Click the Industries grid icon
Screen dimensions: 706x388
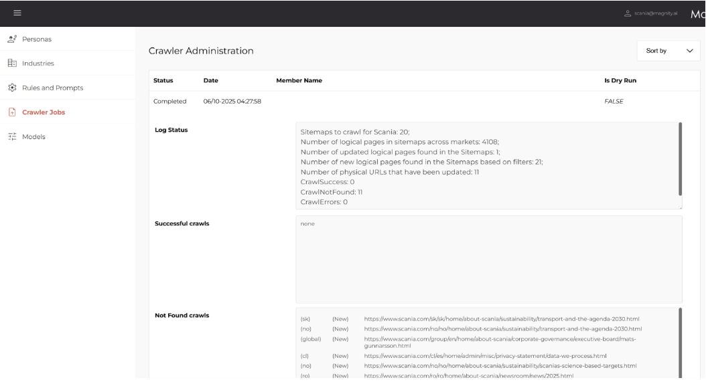12,64
